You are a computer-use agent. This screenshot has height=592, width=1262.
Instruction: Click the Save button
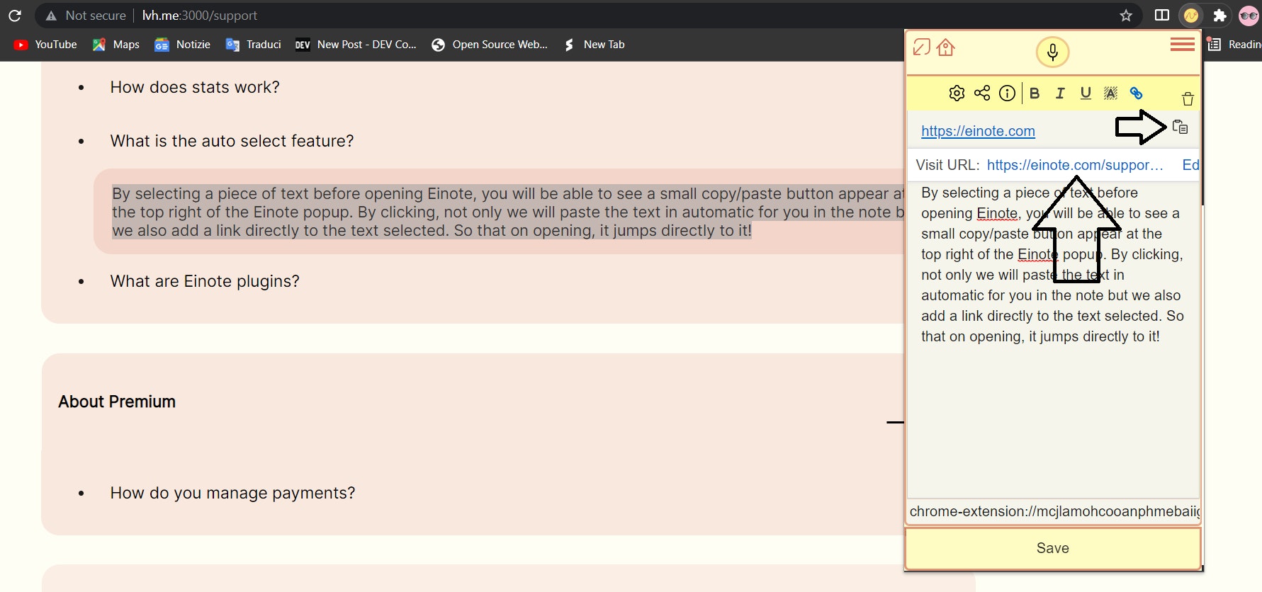(1052, 548)
